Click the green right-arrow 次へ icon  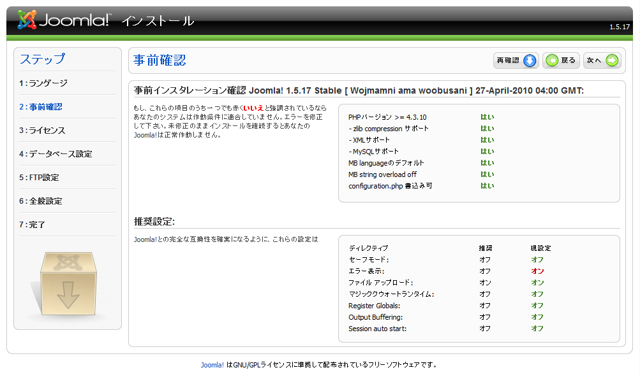(613, 60)
